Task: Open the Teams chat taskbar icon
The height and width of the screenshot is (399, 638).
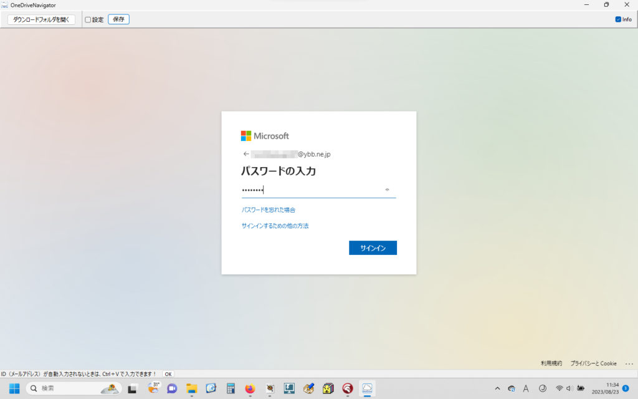Action: coord(172,389)
